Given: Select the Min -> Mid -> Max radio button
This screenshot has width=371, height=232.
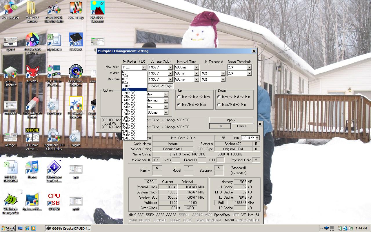Looking at the screenshot, I should 179,97.
